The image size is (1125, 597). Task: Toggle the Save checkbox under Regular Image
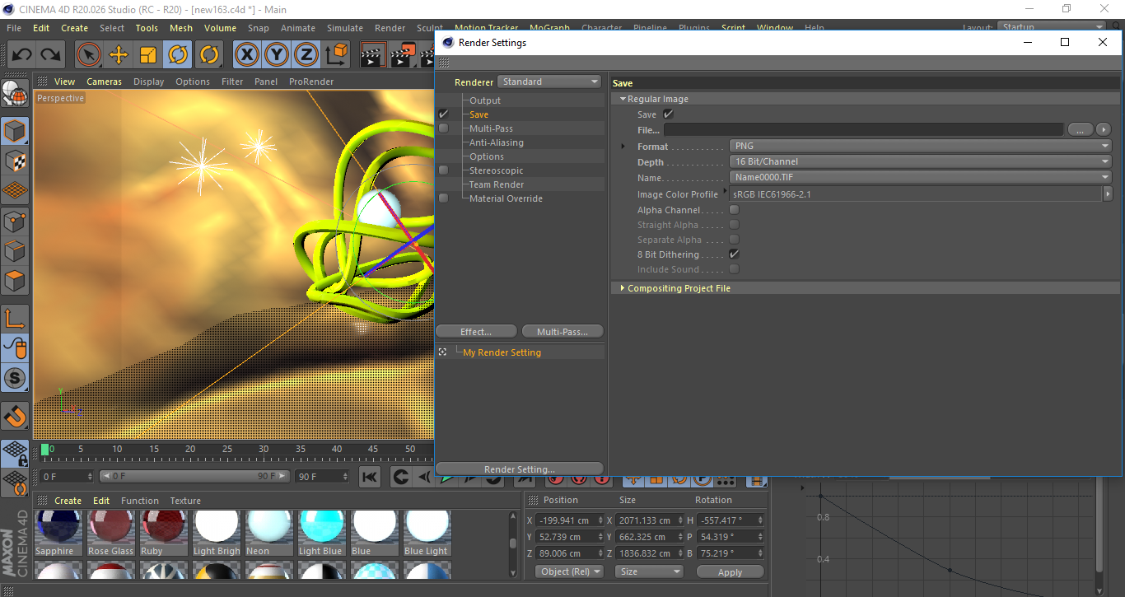[x=668, y=114]
